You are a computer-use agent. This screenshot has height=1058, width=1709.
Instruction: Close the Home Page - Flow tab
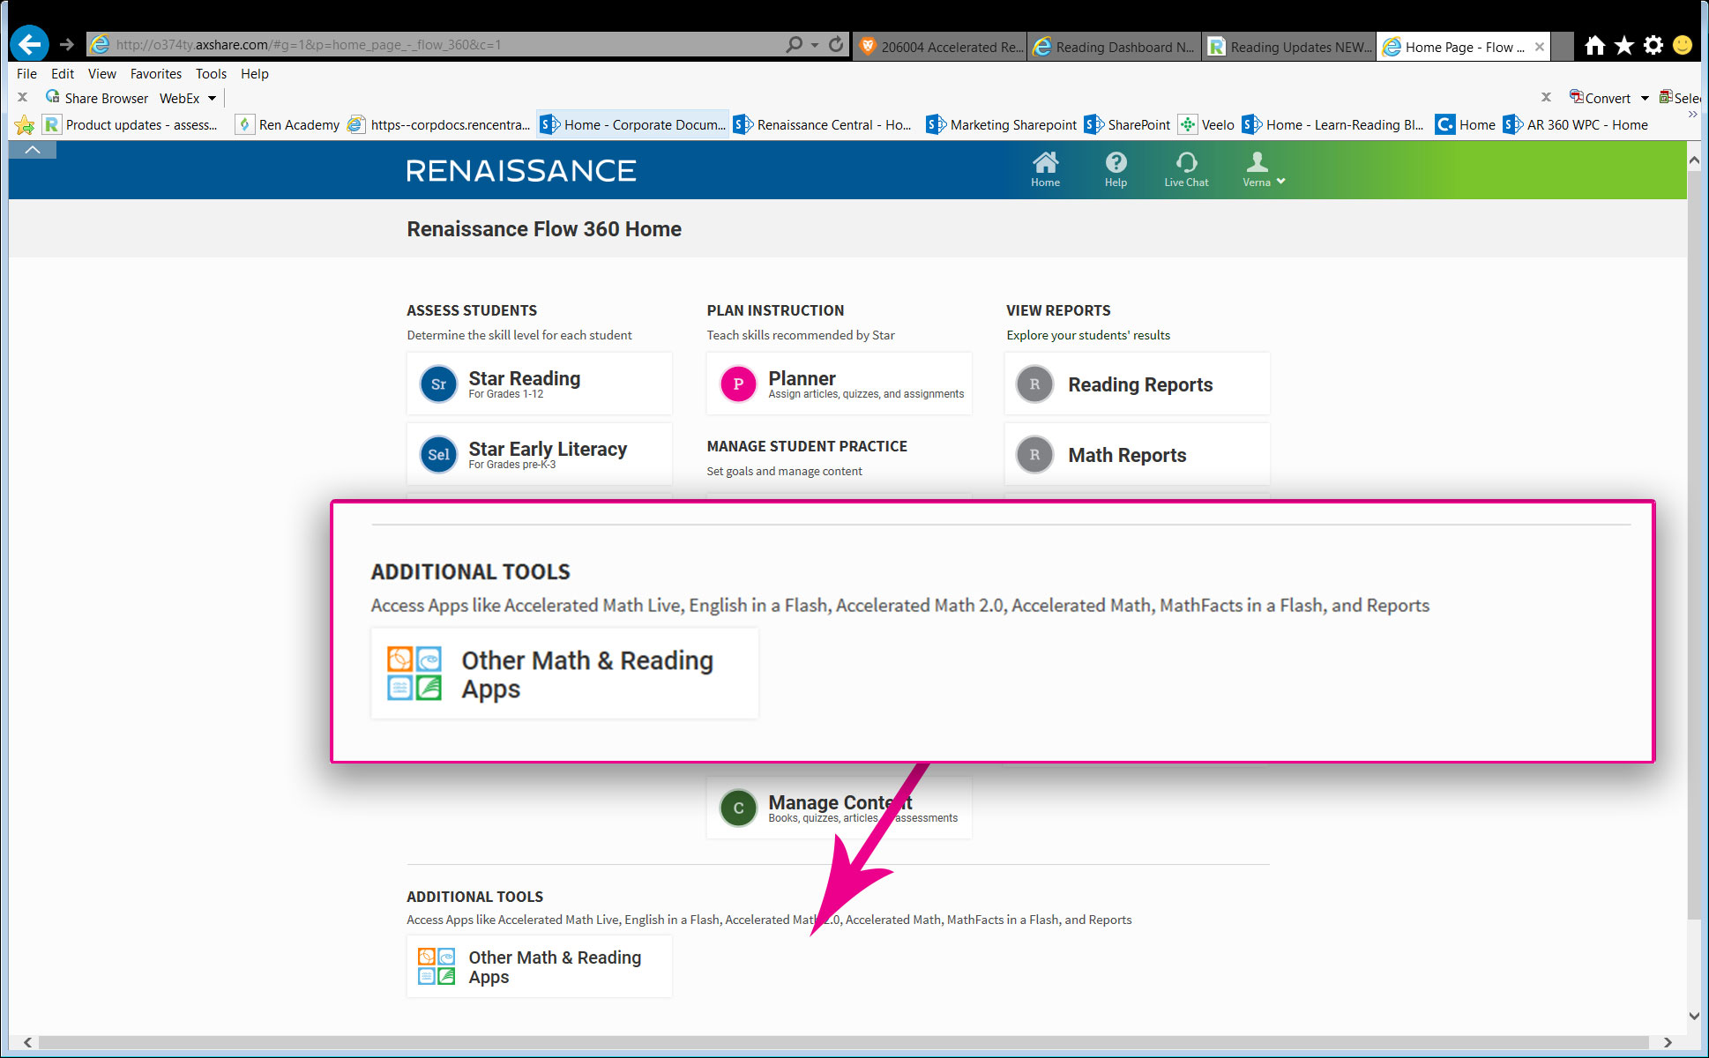coord(1539,47)
